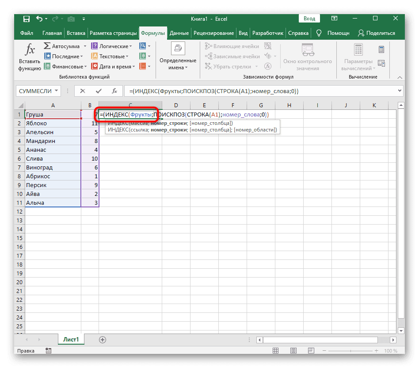Image resolution: width=419 pixels, height=368 pixels.
Task: Click the Вход sign-in button
Action: (309, 19)
